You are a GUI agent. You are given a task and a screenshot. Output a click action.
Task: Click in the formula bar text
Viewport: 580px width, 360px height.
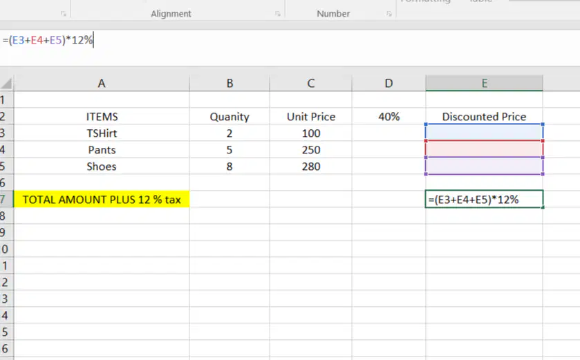click(x=47, y=39)
